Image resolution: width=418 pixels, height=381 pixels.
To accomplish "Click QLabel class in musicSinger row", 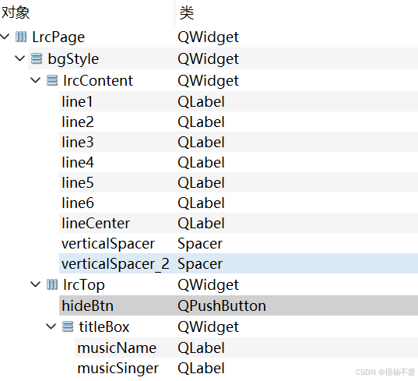I will (202, 369).
